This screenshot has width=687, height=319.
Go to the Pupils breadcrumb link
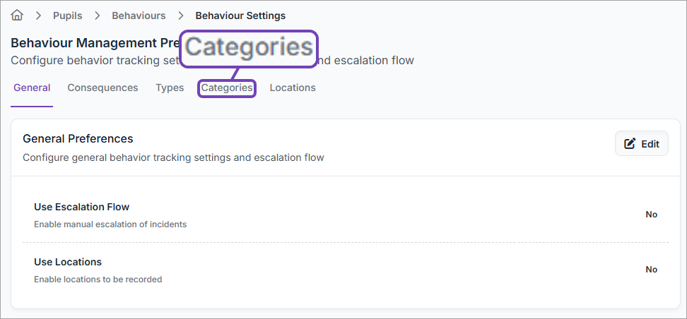[68, 16]
